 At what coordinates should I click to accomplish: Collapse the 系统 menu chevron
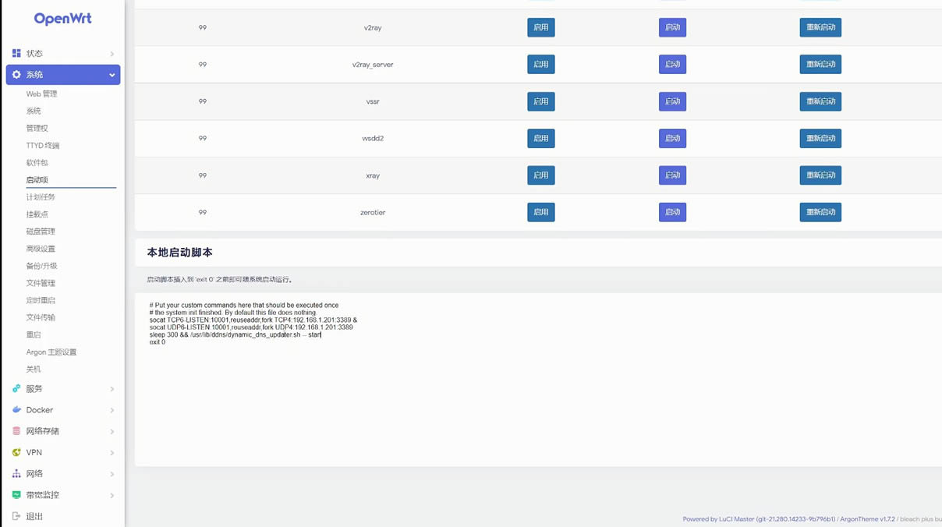tap(112, 75)
